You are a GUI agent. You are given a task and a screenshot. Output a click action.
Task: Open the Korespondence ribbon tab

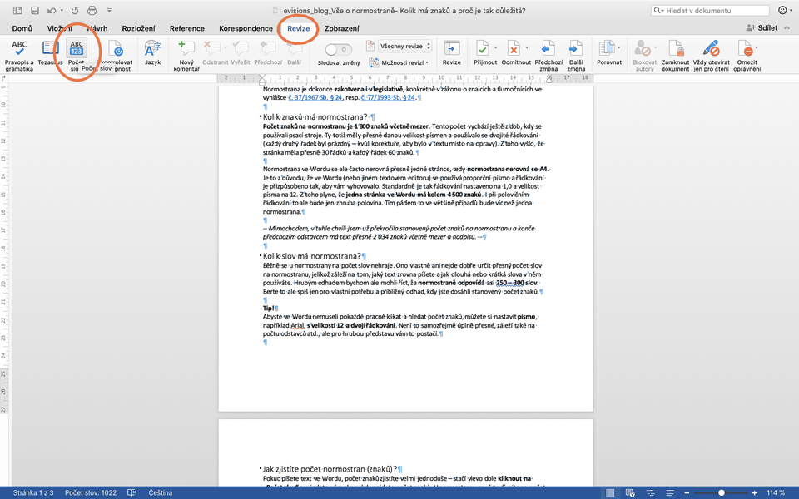245,28
